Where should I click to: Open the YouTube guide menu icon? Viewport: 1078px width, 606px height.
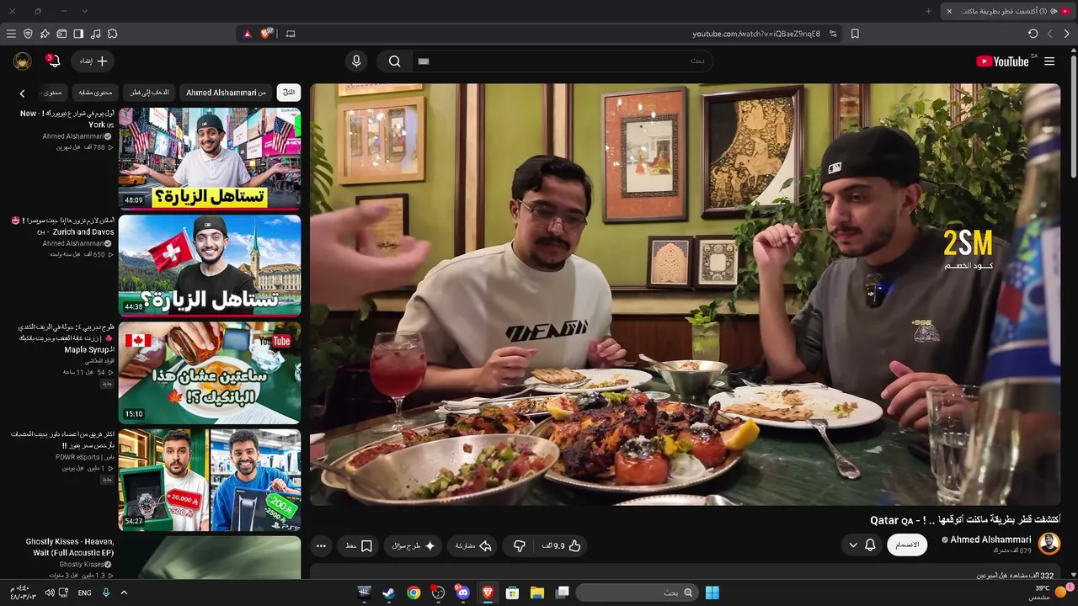tap(1049, 61)
